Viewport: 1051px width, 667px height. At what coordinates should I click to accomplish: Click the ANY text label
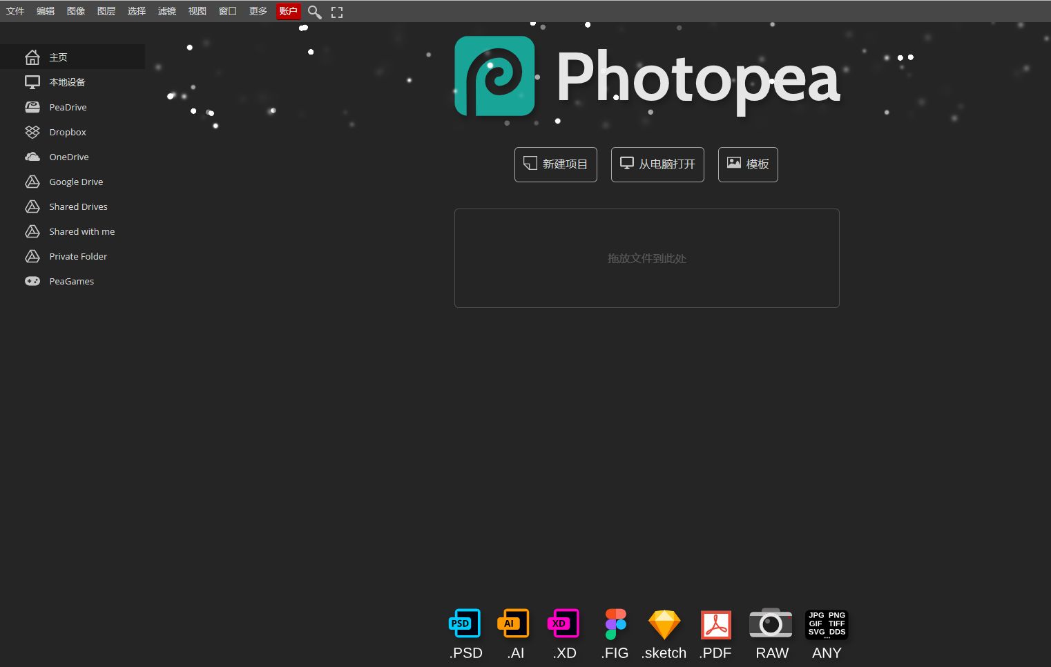pos(827,653)
